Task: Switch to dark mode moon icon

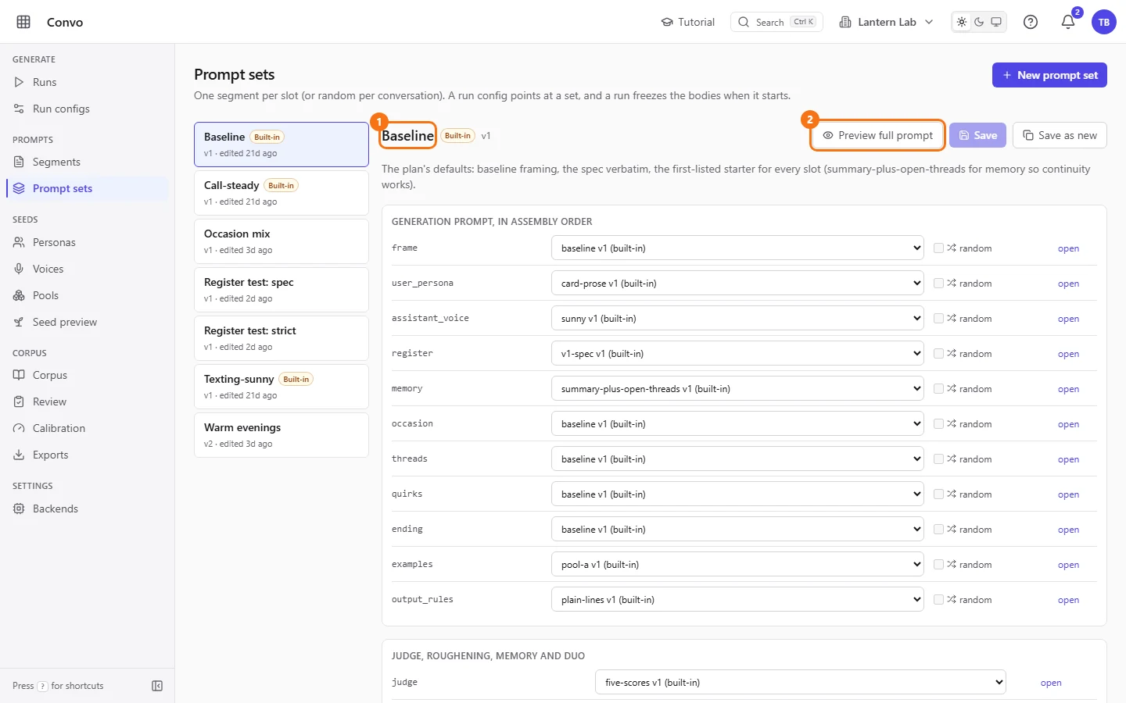Action: pyautogui.click(x=979, y=22)
